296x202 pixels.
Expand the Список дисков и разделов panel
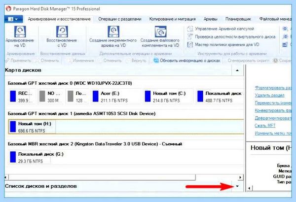(x=237, y=186)
